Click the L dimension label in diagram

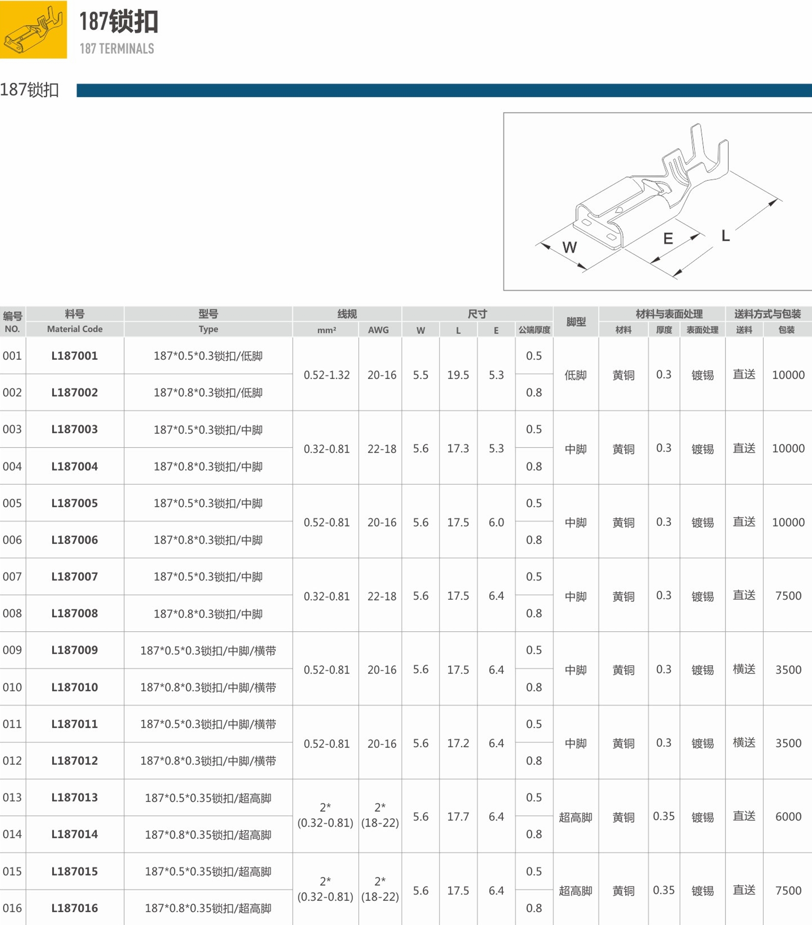tap(725, 236)
